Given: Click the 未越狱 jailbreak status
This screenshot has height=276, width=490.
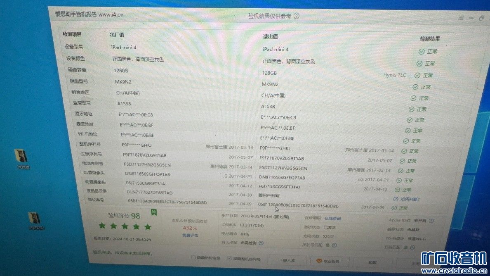Looking at the screenshot, I should click(413, 230).
